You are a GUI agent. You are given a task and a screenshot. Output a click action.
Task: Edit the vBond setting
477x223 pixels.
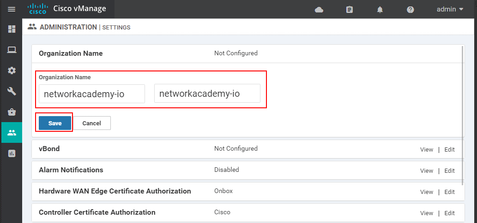pyautogui.click(x=449, y=149)
